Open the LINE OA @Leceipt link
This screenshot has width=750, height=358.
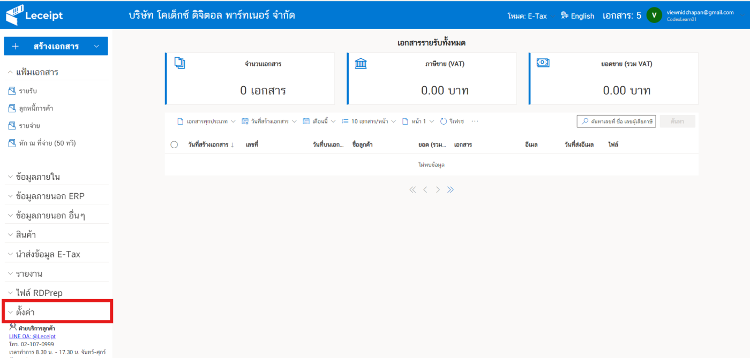pos(32,336)
